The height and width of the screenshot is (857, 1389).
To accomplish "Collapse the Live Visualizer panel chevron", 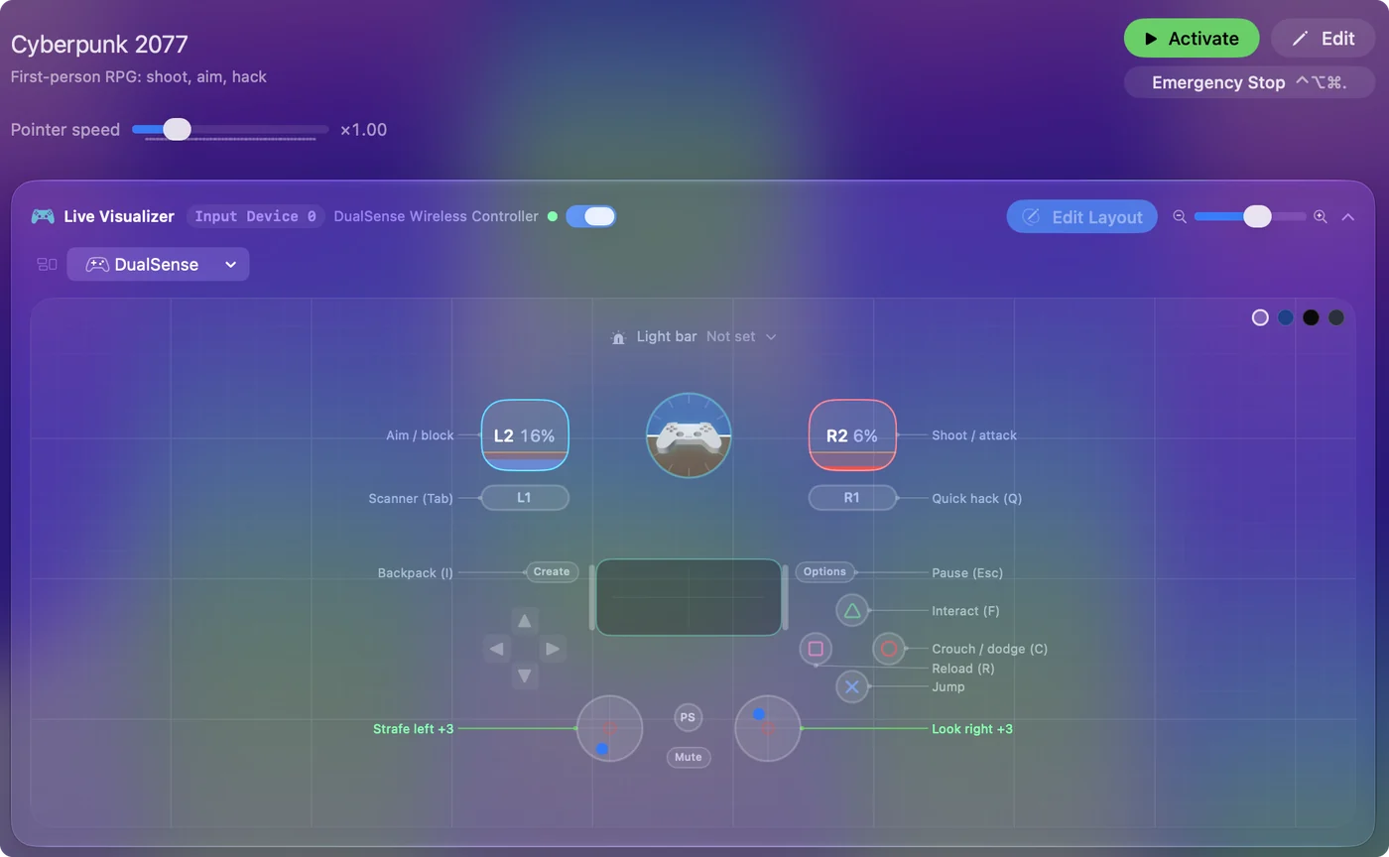I will (1347, 217).
